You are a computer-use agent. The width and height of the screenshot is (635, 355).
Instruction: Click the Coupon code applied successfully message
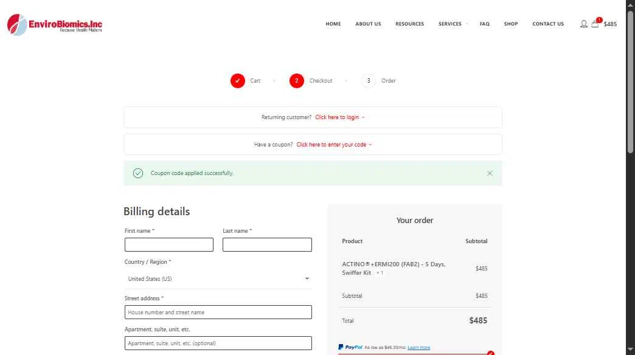(x=192, y=173)
